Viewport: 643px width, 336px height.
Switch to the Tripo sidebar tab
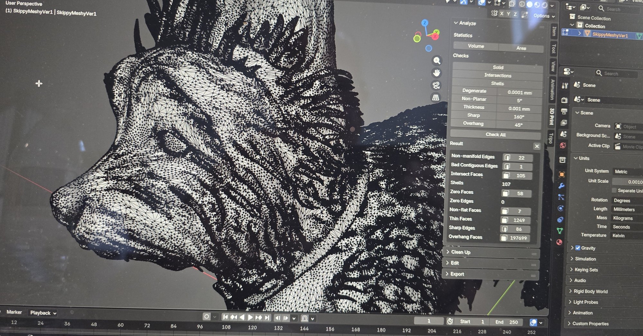point(550,138)
